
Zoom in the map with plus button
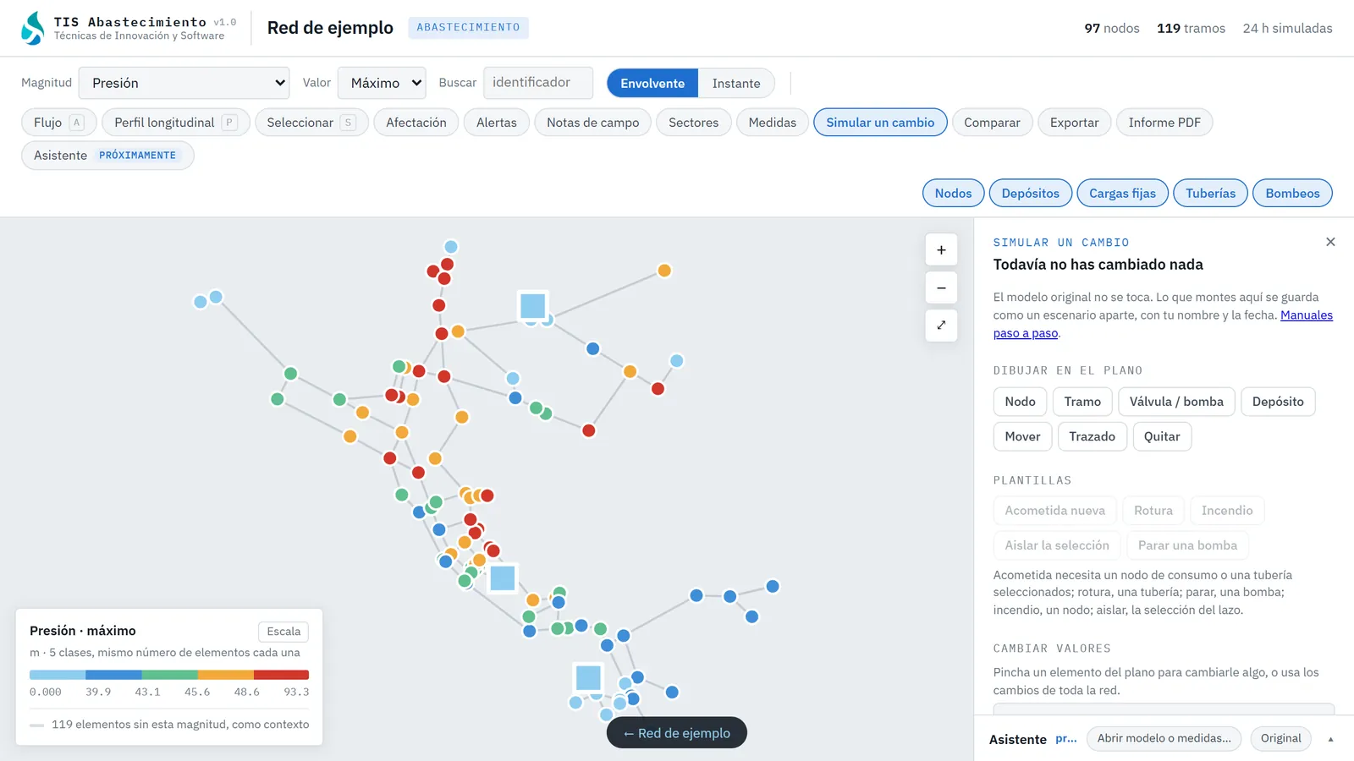[x=941, y=250]
